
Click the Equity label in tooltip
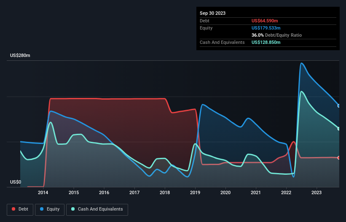(206, 28)
